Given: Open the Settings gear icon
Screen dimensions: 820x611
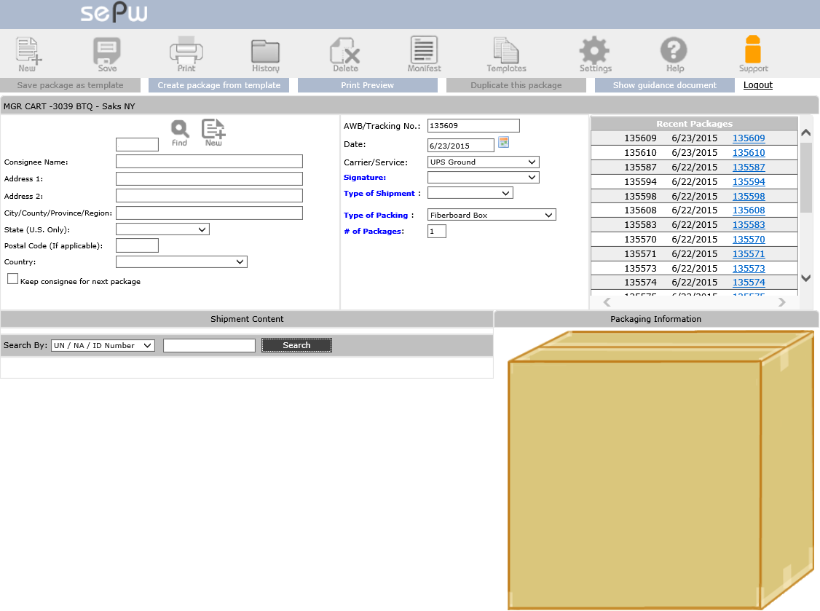Looking at the screenshot, I should pos(595,54).
